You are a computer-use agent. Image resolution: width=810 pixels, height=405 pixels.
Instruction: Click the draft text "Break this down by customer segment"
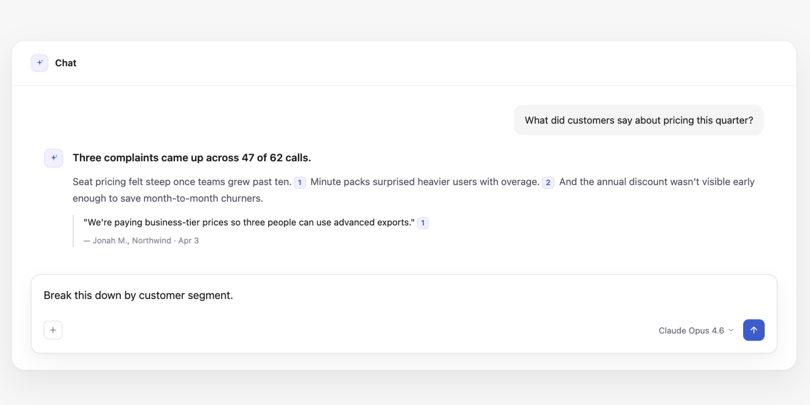138,295
